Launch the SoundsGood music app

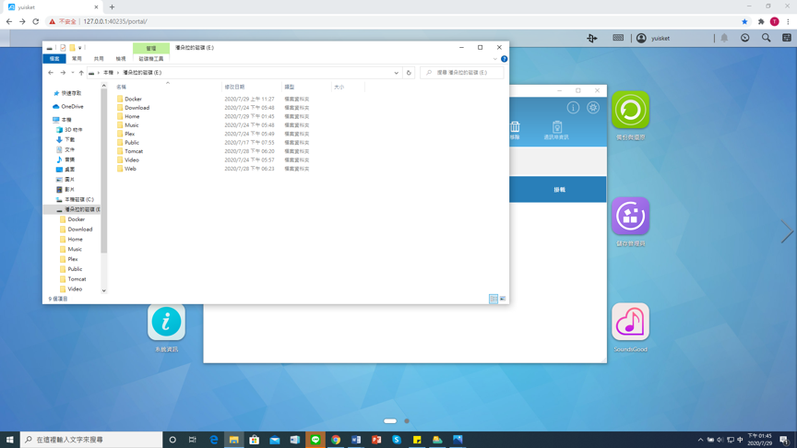(630, 322)
